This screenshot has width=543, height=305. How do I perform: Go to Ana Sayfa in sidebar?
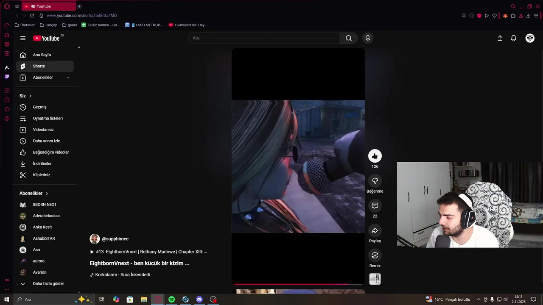(45, 55)
